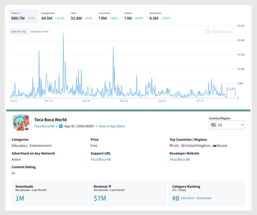The height and width of the screenshot is (215, 257).
Task: Click the Toca Boca World app icon
Action: point(21,123)
